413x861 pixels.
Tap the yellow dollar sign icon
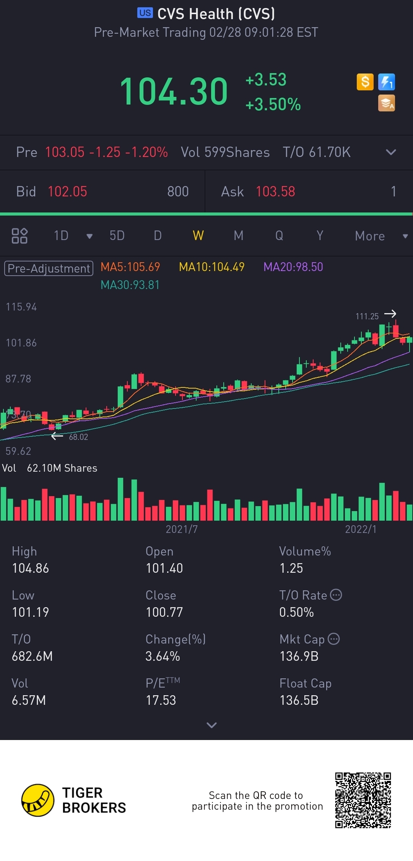pyautogui.click(x=365, y=82)
